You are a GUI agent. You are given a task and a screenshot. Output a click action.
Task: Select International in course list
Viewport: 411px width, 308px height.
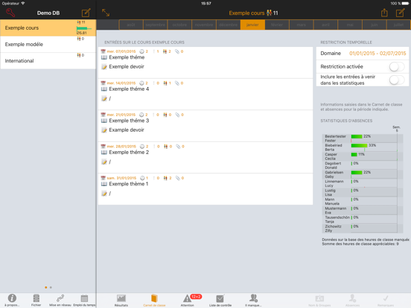pyautogui.click(x=48, y=61)
